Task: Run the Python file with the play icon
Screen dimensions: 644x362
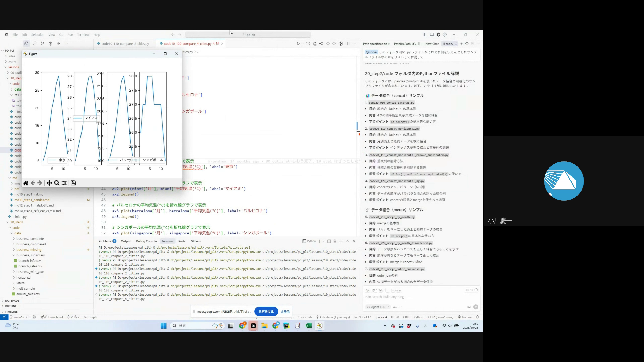Action: click(x=298, y=44)
